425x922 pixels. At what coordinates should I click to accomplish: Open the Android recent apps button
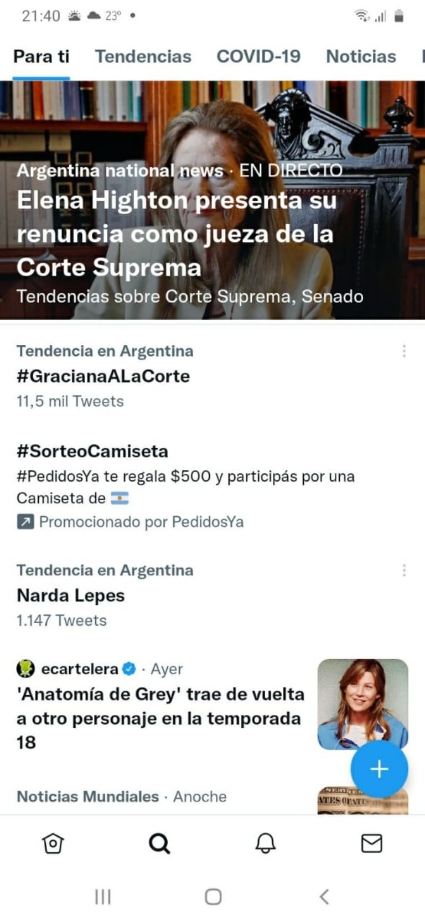click(x=103, y=897)
